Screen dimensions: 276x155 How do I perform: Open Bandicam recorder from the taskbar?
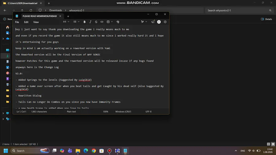click(109, 151)
